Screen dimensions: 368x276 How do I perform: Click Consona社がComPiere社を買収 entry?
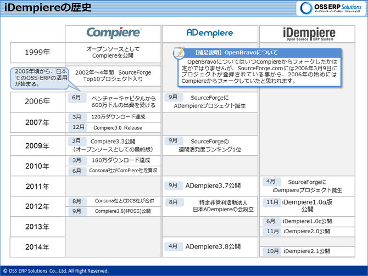[x=123, y=171]
